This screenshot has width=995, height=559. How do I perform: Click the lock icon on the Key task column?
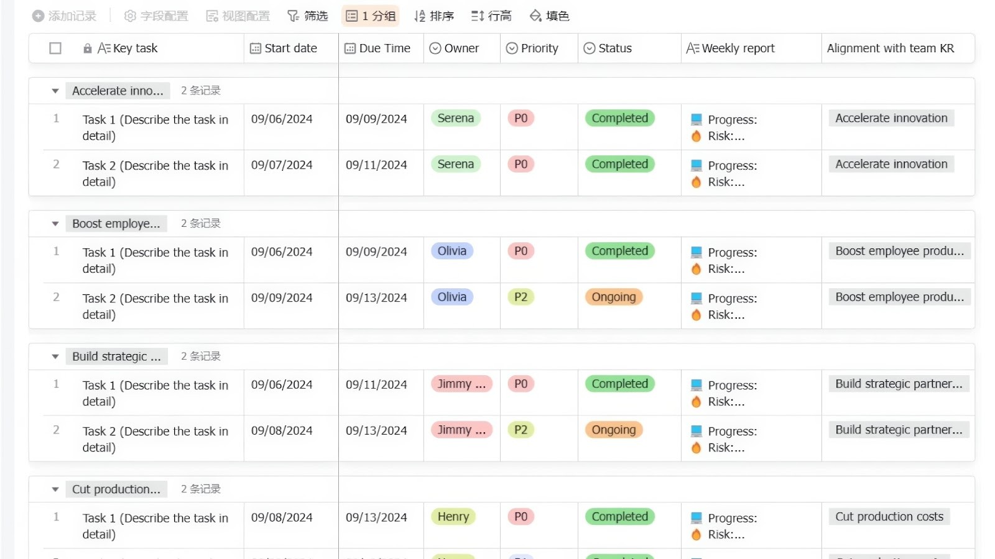87,48
